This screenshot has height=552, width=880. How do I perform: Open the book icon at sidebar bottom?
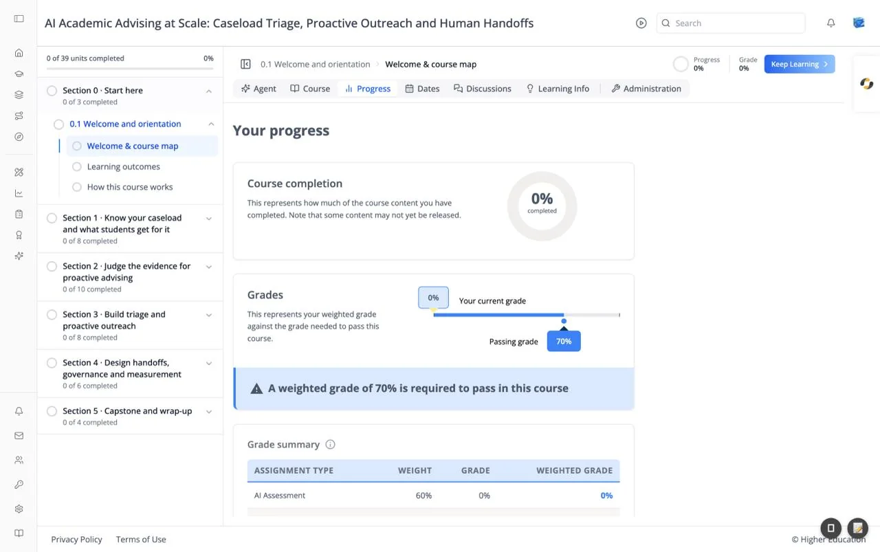pos(19,533)
